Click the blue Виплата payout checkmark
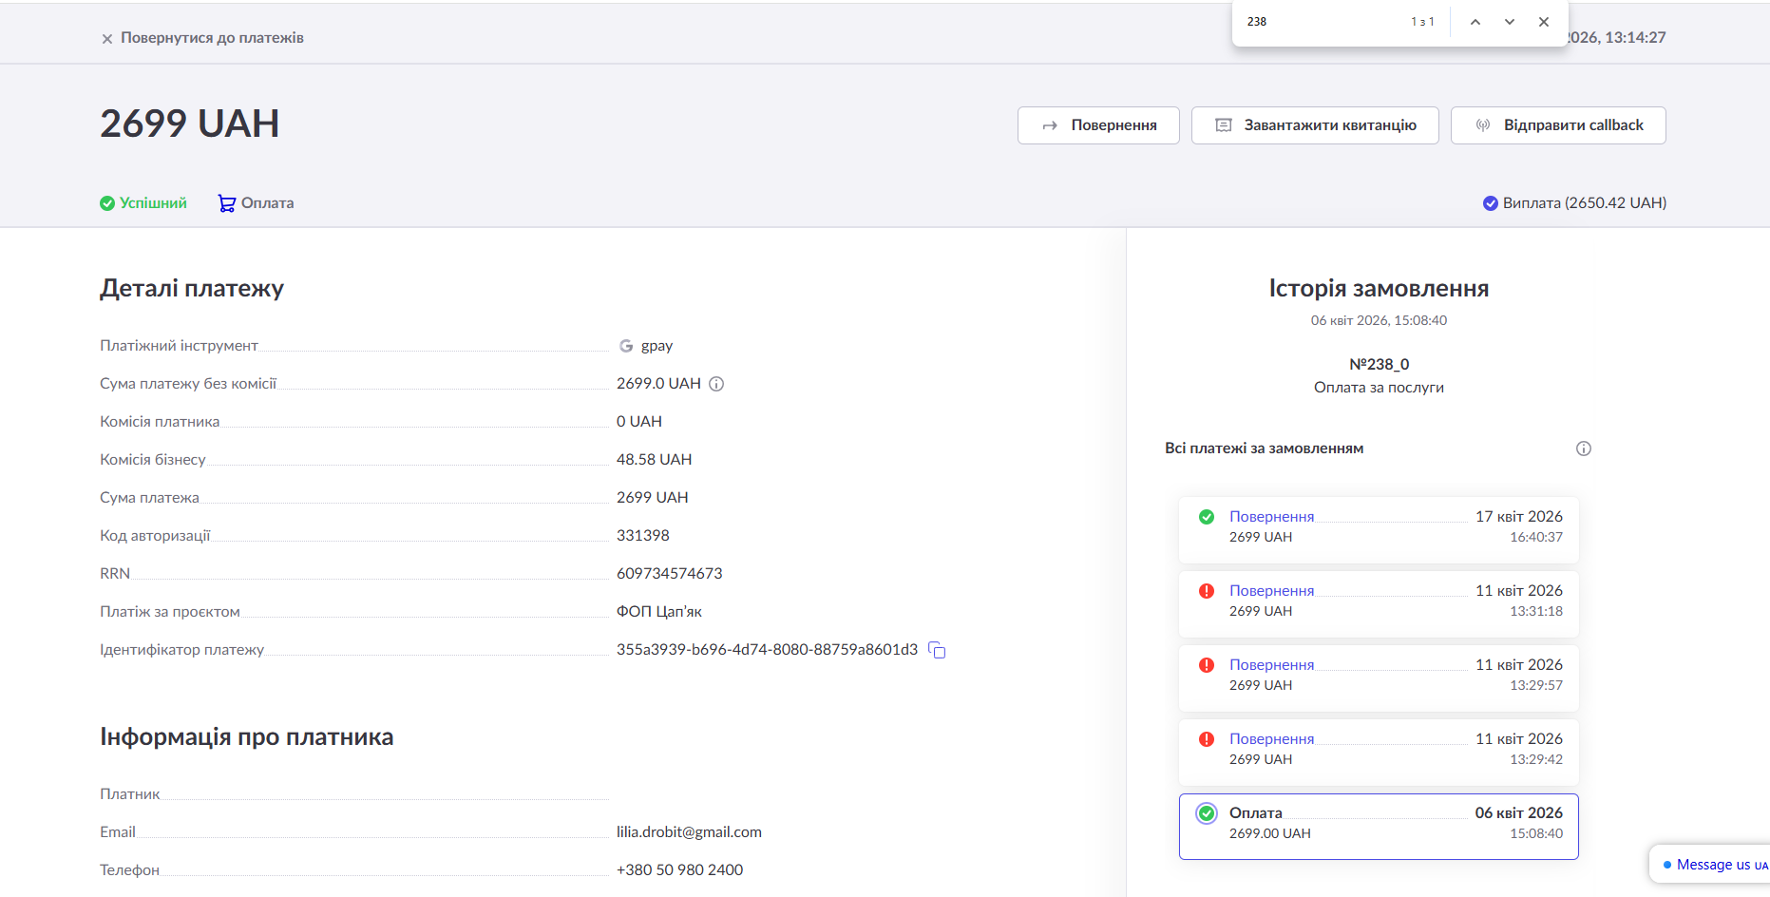1770x897 pixels. pos(1491,203)
